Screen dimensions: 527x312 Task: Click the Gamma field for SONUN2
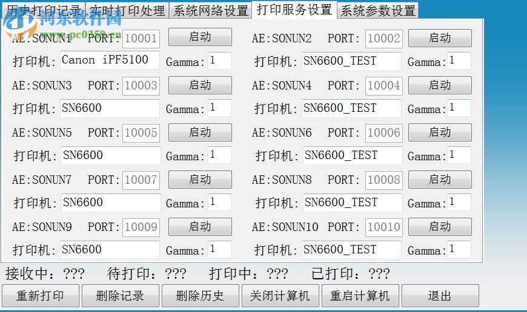459,60
